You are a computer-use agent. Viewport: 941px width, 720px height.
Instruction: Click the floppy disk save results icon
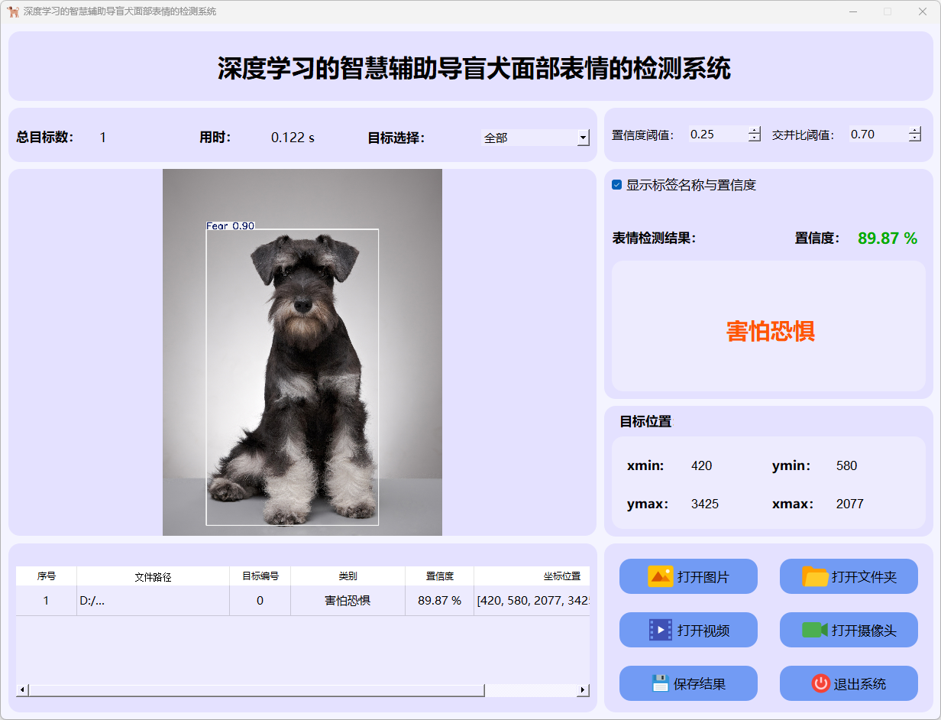coord(660,683)
